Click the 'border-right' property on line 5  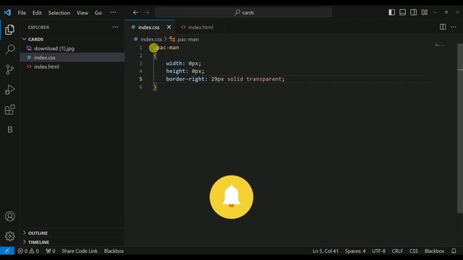[185, 79]
